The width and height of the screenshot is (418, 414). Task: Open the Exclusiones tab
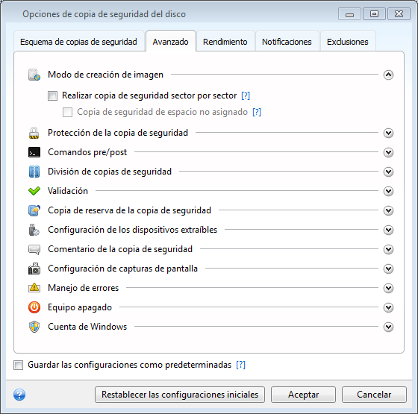(348, 42)
